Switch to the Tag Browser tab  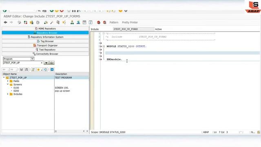click(45, 41)
